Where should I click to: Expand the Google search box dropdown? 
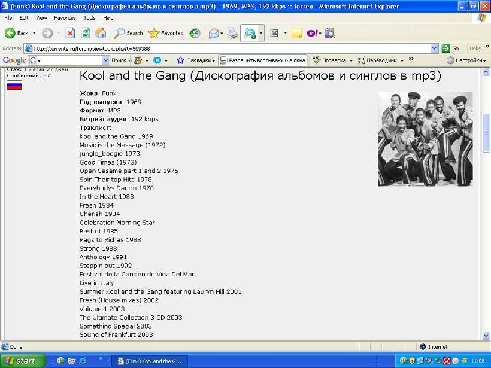pyautogui.click(x=106, y=60)
